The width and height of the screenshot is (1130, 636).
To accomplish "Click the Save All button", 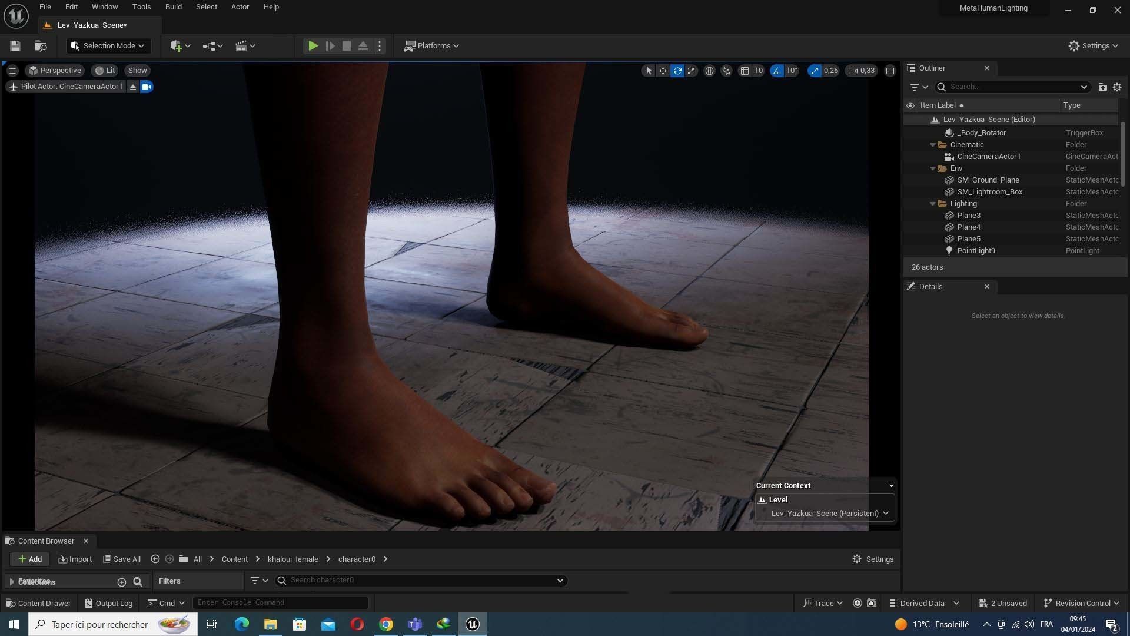I will pyautogui.click(x=122, y=559).
